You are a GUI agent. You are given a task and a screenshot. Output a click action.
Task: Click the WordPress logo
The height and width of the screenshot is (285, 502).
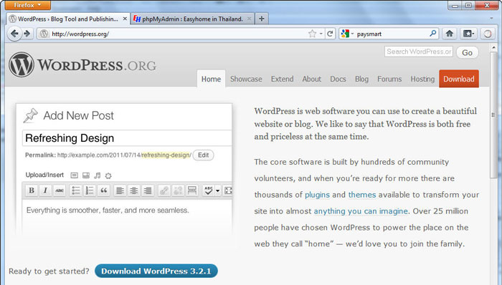[x=82, y=65]
